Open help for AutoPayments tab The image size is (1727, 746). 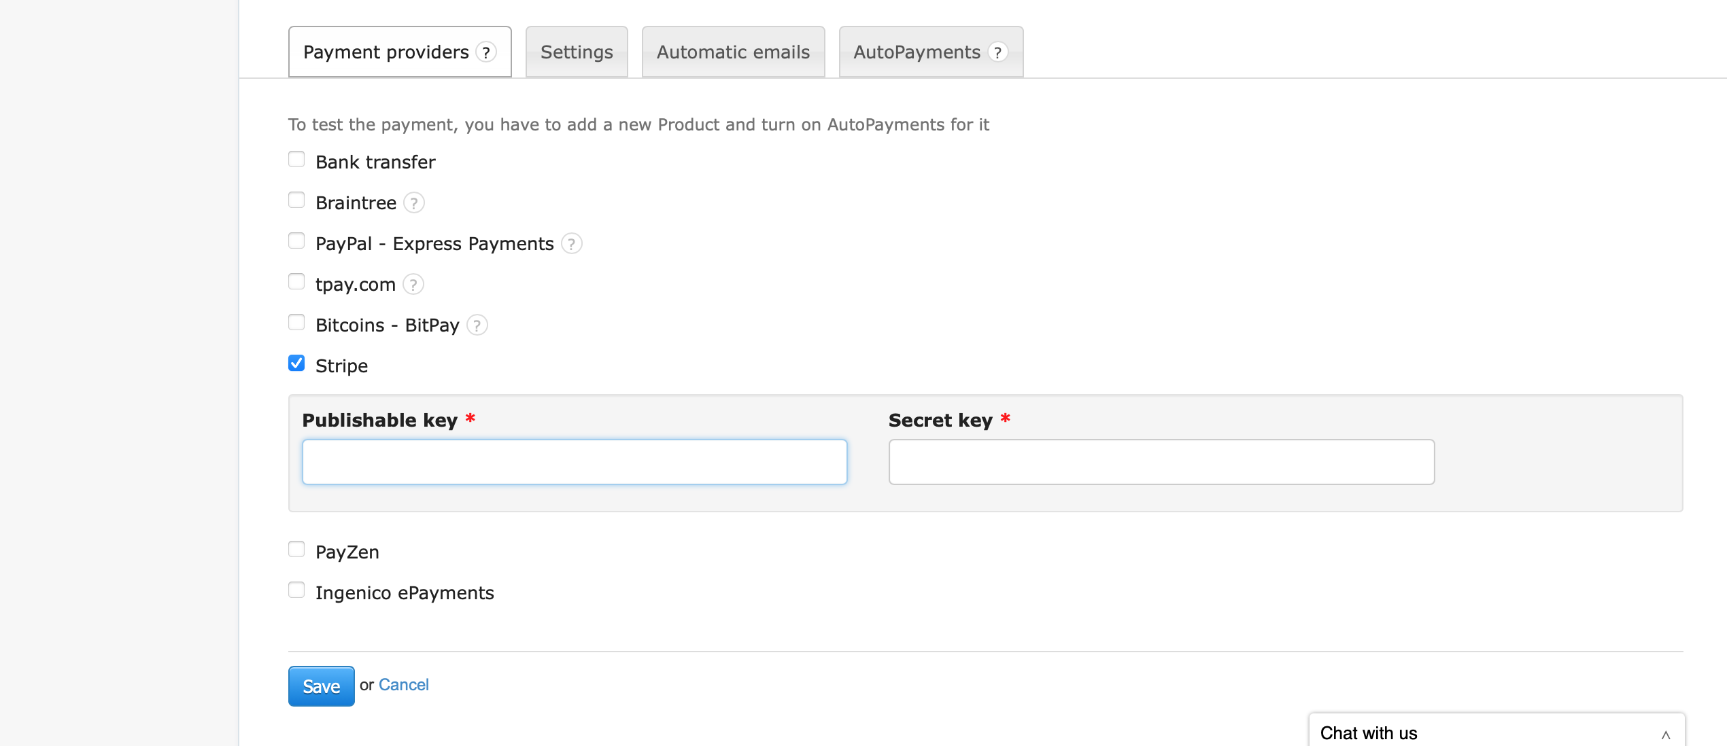pos(997,52)
